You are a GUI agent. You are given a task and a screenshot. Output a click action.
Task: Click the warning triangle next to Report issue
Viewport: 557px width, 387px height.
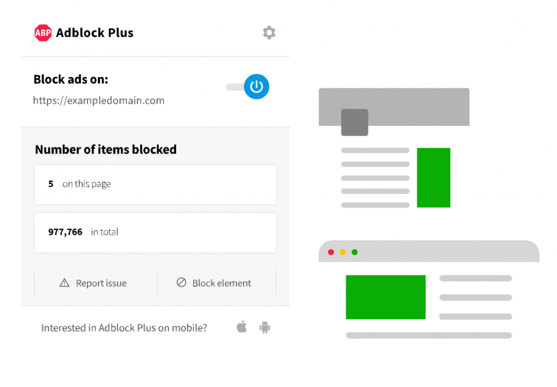pos(64,283)
